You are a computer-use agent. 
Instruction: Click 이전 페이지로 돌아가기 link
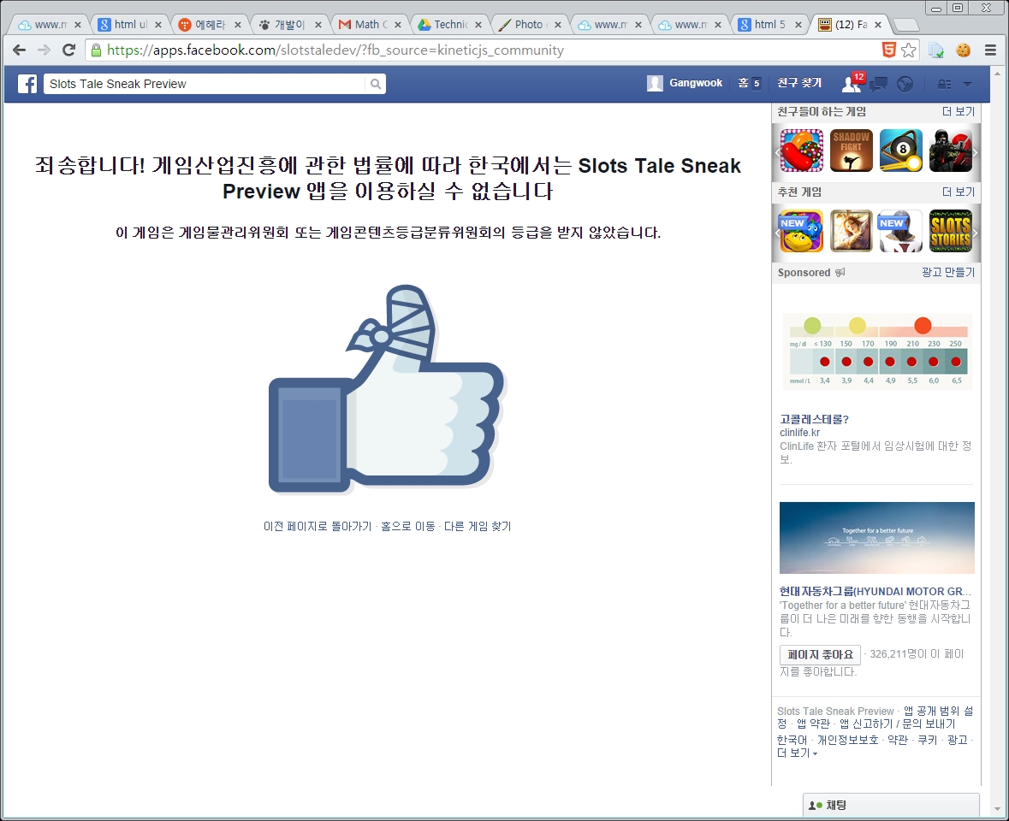318,526
